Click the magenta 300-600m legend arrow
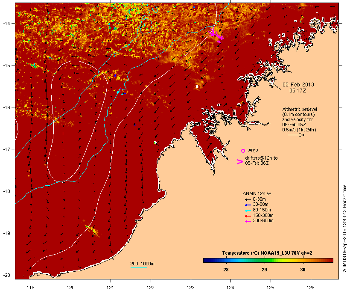Screen dimensions: 350x291 tap(248, 221)
